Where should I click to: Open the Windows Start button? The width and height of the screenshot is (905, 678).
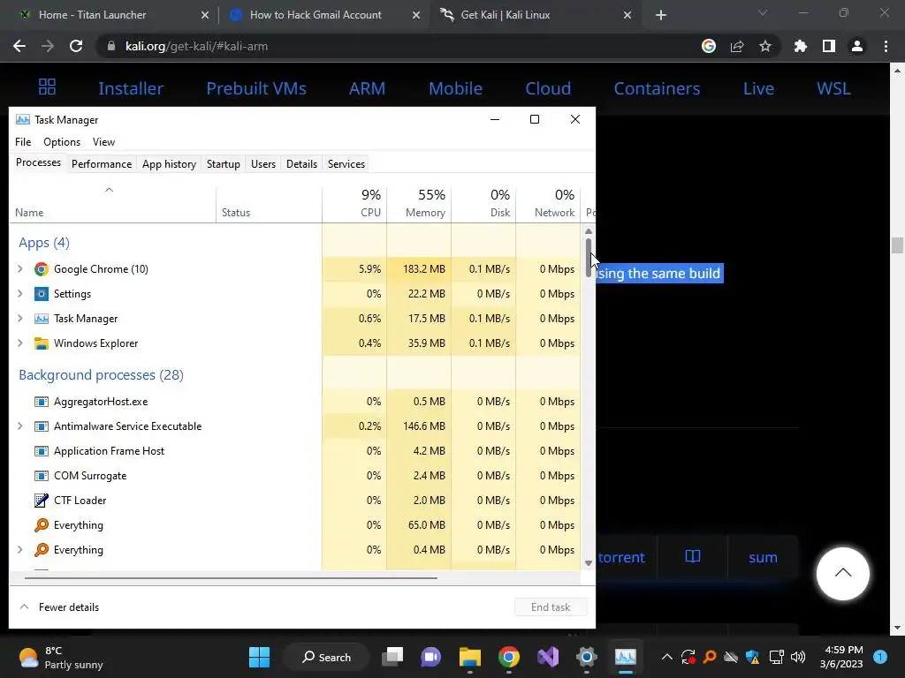point(259,657)
